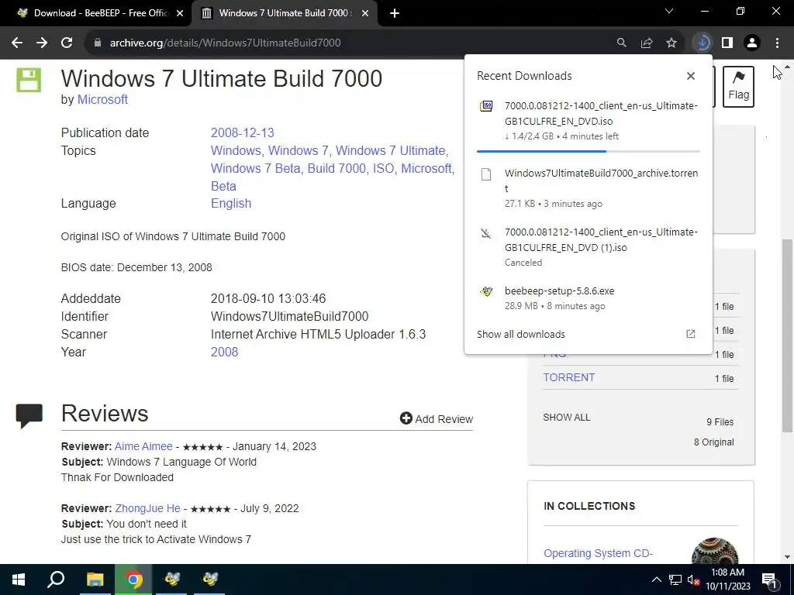Click the collection thumbnail image

coord(715,552)
